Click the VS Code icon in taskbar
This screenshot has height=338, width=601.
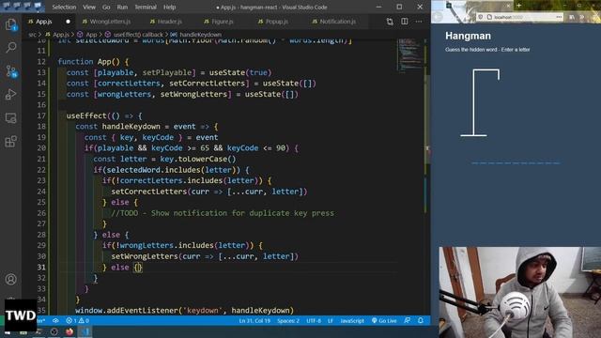tap(85, 331)
